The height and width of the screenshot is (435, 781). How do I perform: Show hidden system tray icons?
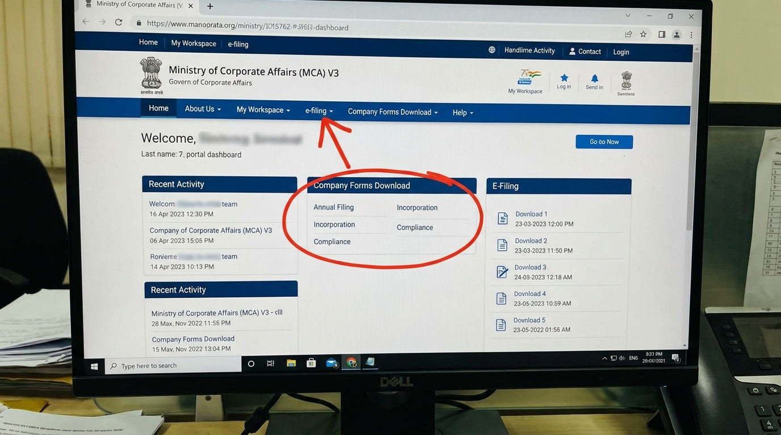coord(604,359)
